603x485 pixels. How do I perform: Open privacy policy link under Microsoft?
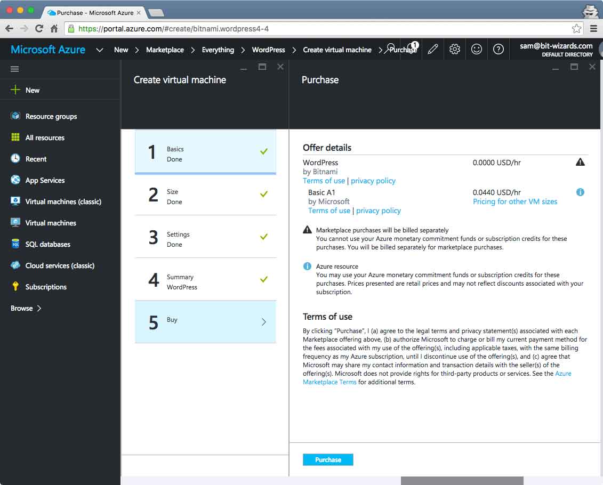pos(378,211)
